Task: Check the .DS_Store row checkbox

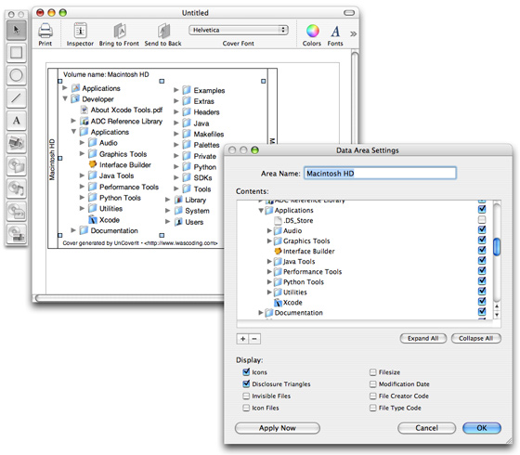Action: pos(482,219)
